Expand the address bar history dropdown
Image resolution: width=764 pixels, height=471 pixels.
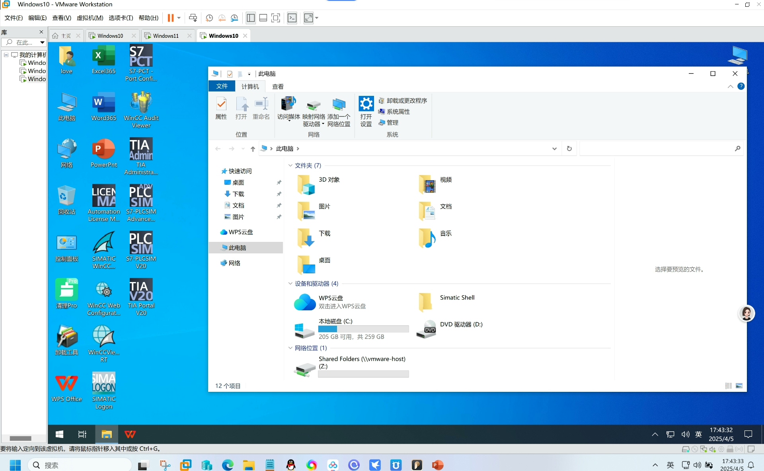pos(554,149)
